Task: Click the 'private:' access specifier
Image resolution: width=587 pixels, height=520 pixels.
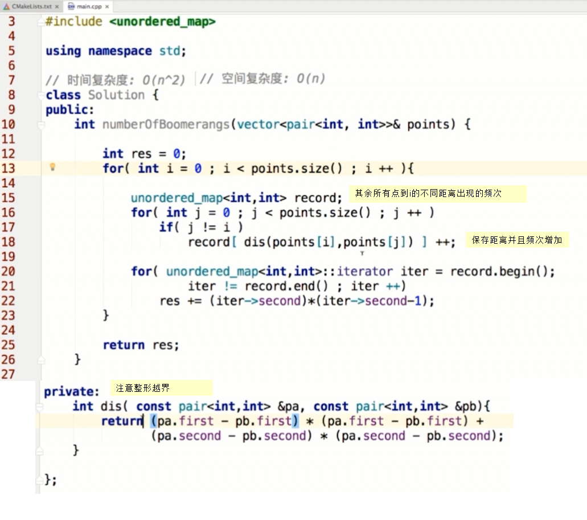Action: coord(72,392)
